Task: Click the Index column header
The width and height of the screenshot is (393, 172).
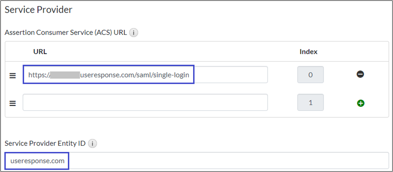Action: (308, 51)
